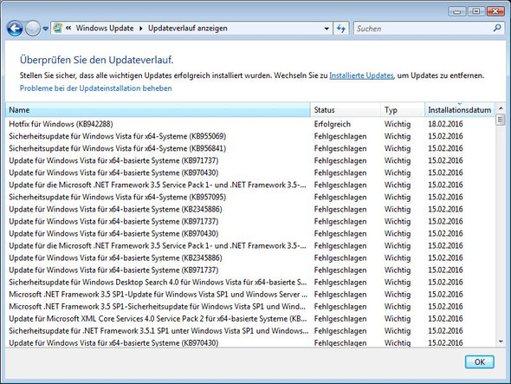Click the Control Panel icon in address bar
This screenshot has width=511, height=384.
coord(58,29)
